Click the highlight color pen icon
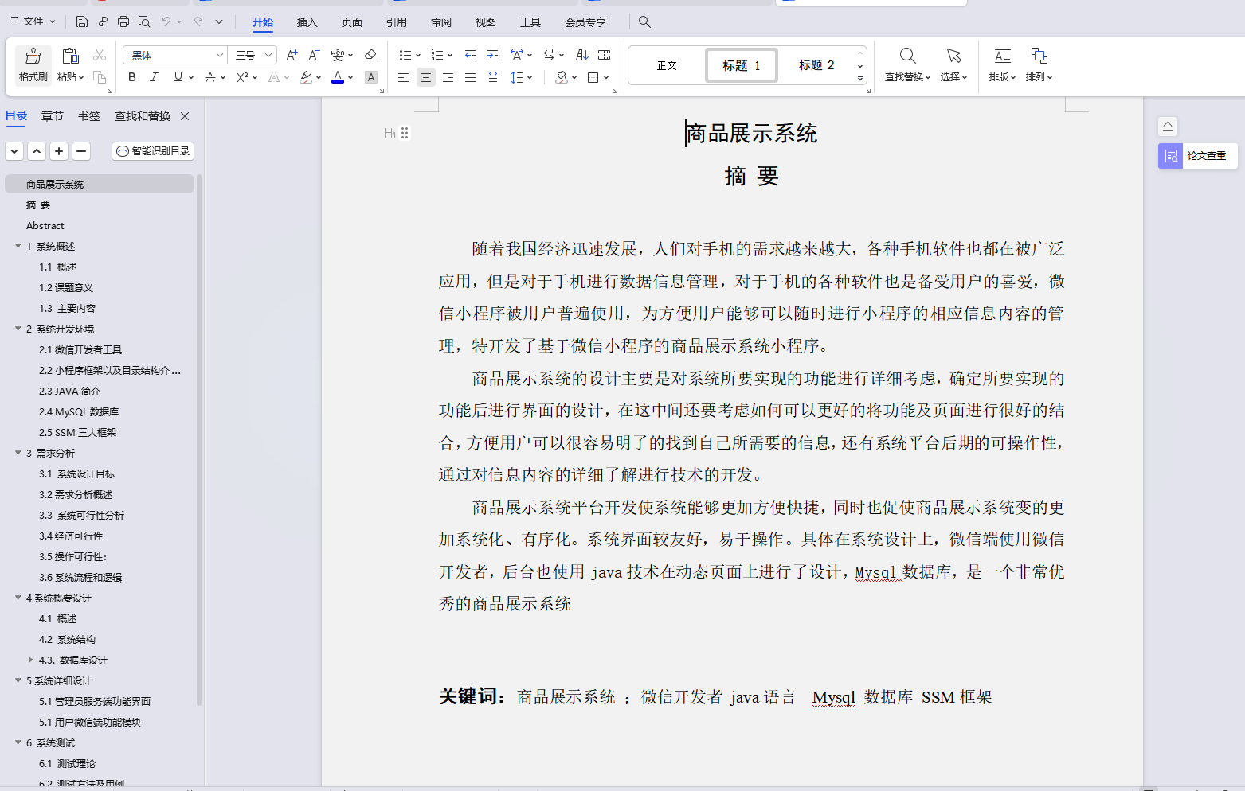The width and height of the screenshot is (1245, 791). [x=307, y=77]
